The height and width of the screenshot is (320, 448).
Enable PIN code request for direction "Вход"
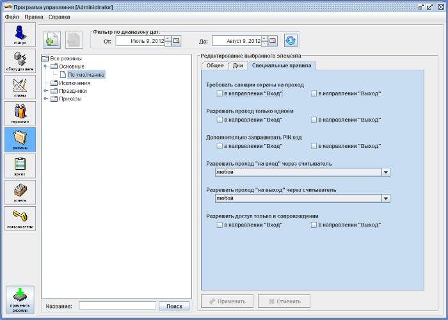(220, 146)
